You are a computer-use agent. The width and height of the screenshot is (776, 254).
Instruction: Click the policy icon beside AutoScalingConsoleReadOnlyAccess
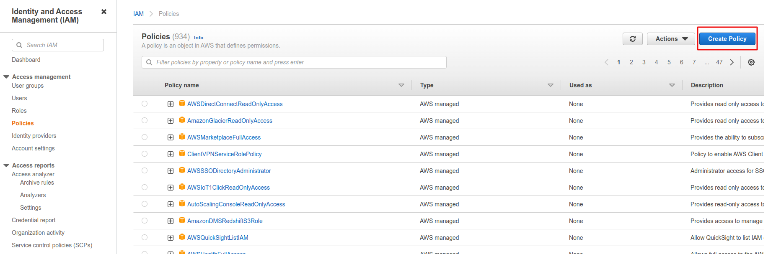click(x=182, y=203)
